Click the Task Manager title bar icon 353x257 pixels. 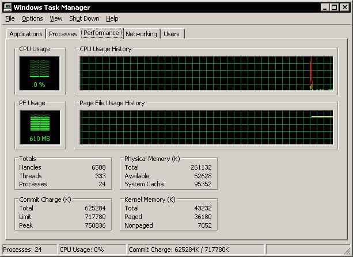coord(7,7)
